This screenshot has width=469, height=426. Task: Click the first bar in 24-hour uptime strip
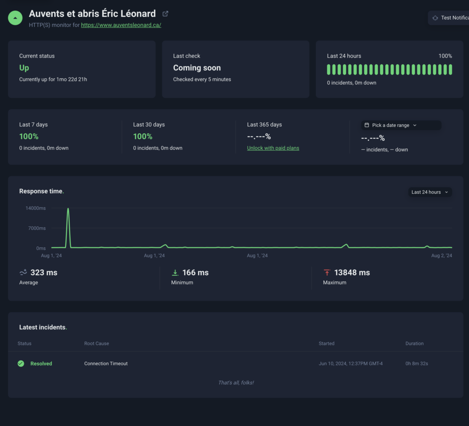coord(329,70)
